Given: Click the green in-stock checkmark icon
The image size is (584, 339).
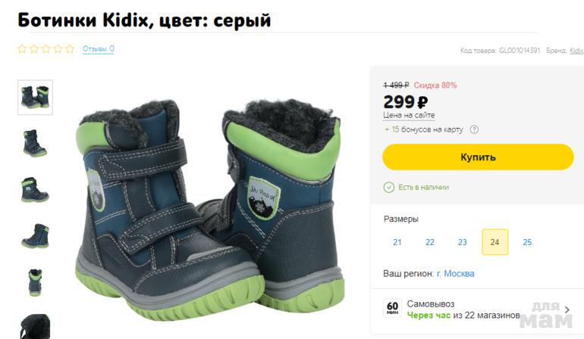Looking at the screenshot, I should point(388,187).
